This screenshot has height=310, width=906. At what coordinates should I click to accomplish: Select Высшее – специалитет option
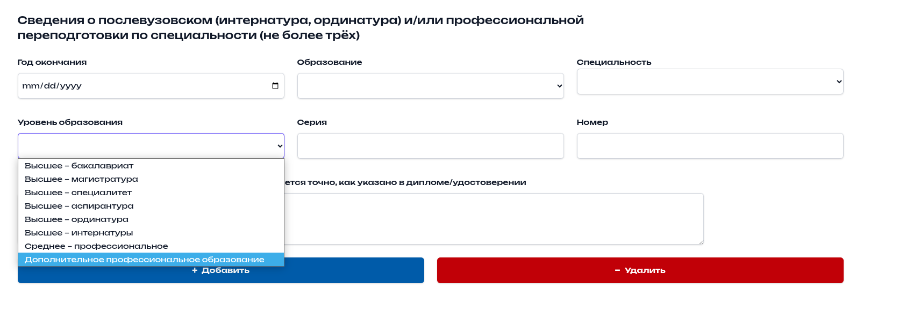[x=78, y=193]
